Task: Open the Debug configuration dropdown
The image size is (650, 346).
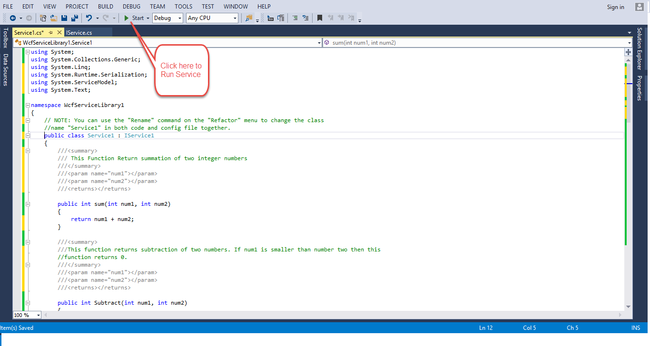Action: pyautogui.click(x=167, y=18)
